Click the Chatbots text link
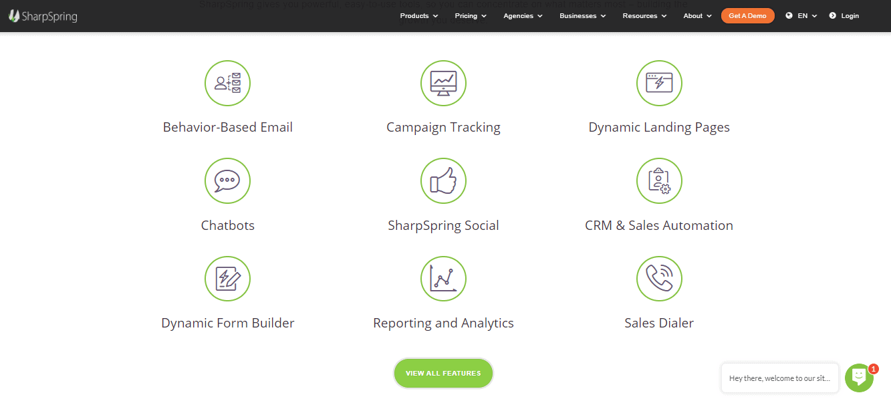891x399 pixels. [228, 225]
